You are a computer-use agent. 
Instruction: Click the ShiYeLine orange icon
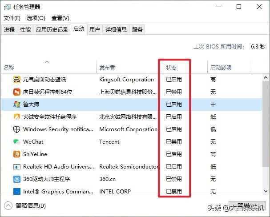coord(17,154)
